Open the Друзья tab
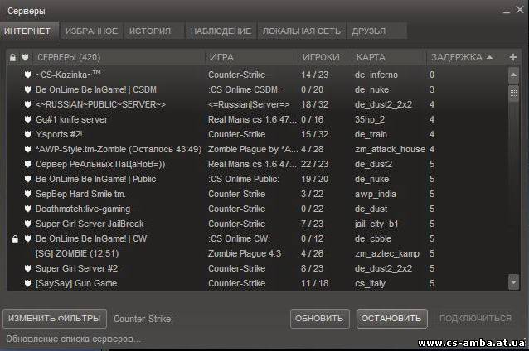This screenshot has height=351, width=529. pos(376,31)
